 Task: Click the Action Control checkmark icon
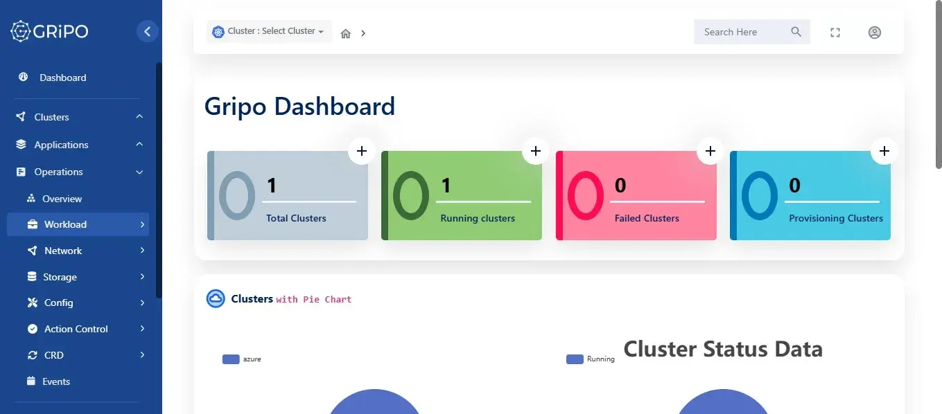click(32, 329)
